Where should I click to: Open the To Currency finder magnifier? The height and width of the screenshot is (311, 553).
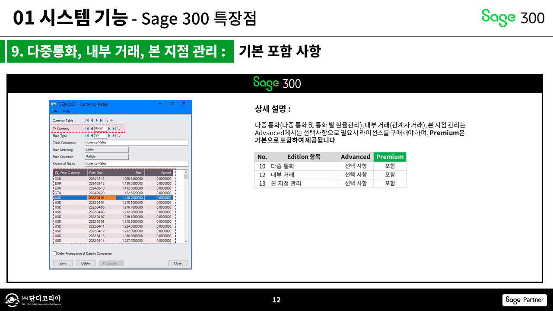[x=119, y=129]
